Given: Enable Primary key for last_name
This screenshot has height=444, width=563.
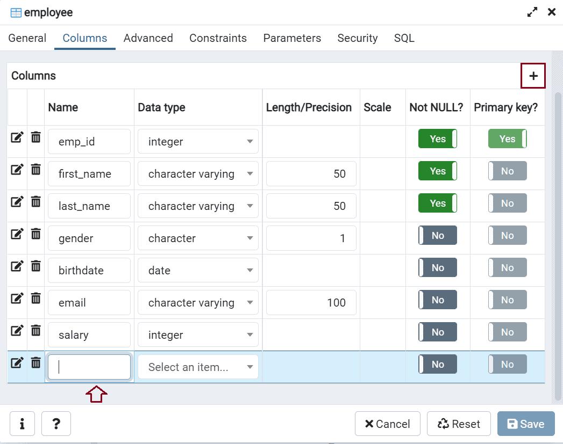Looking at the screenshot, I should pyautogui.click(x=507, y=203).
